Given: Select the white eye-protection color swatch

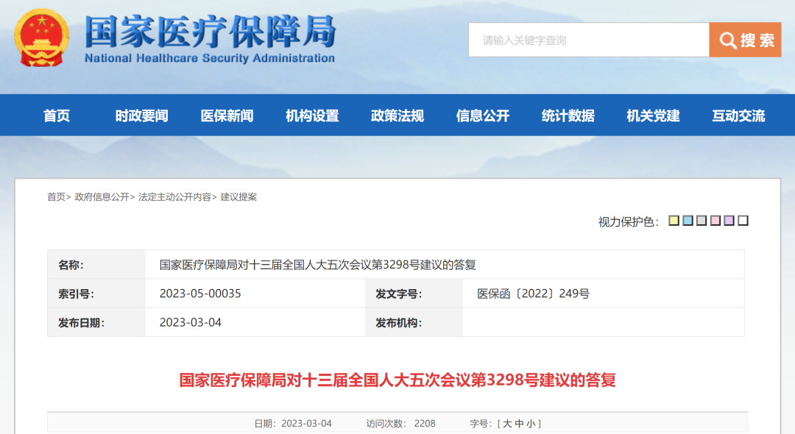Looking at the screenshot, I should pos(743,220).
